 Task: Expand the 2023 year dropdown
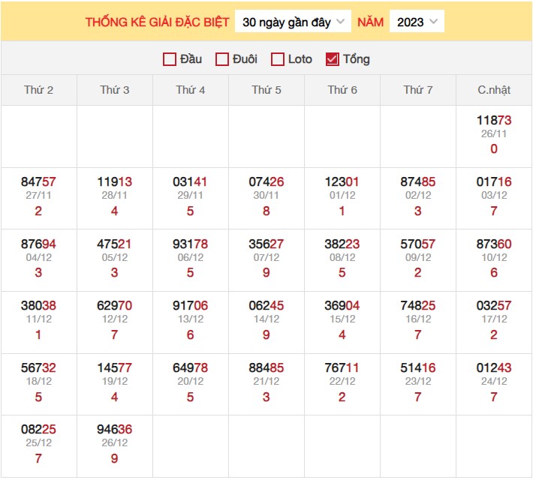coord(417,22)
